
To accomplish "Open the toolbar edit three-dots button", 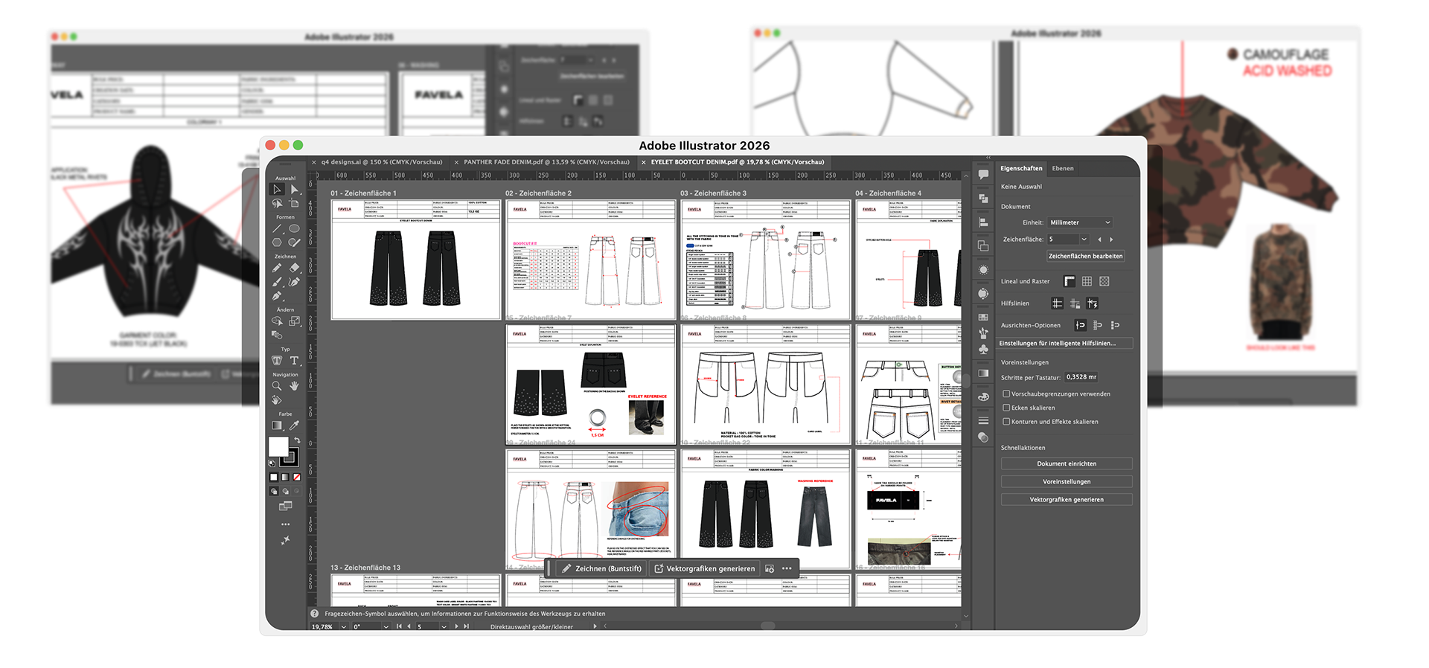I will [285, 524].
